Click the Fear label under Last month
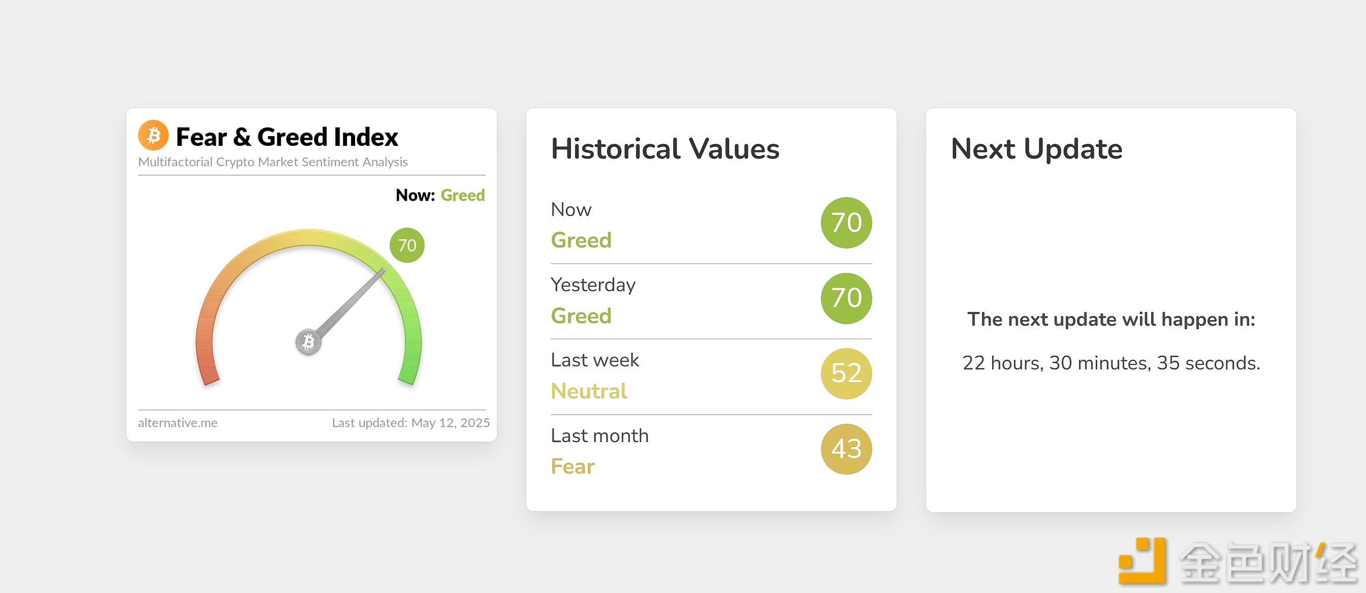 [573, 467]
